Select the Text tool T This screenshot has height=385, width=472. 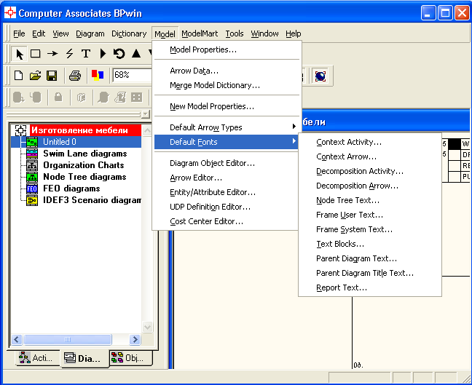tap(86, 54)
